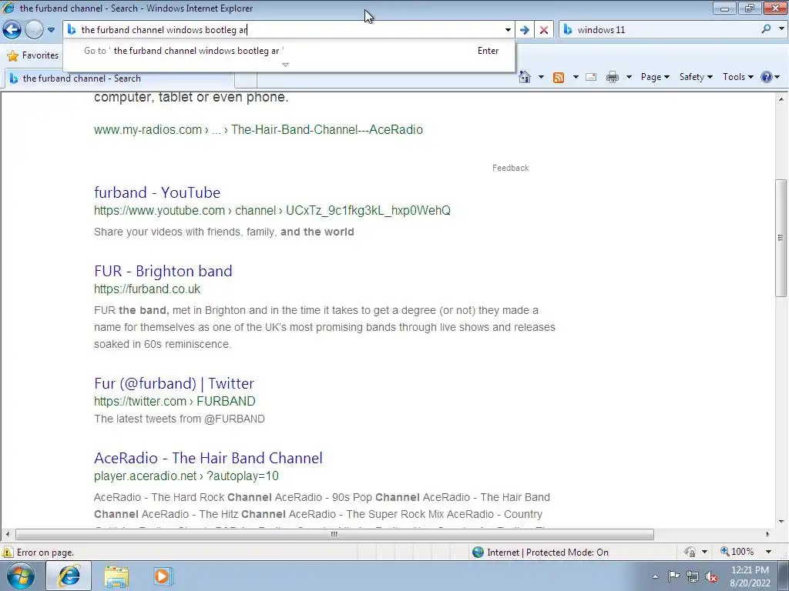Viewport: 789px width, 591px height.
Task: Open Help dropdown arrow
Action: 778,77
